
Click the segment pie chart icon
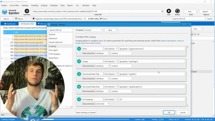(x=34, y=19)
